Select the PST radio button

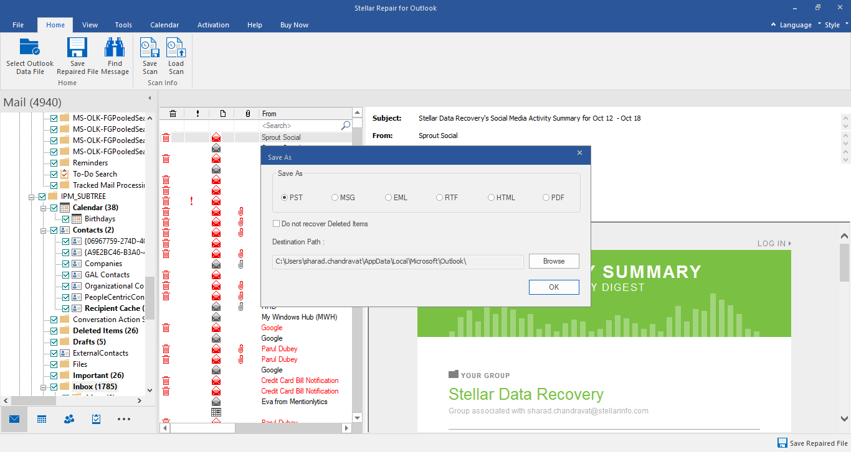click(285, 198)
